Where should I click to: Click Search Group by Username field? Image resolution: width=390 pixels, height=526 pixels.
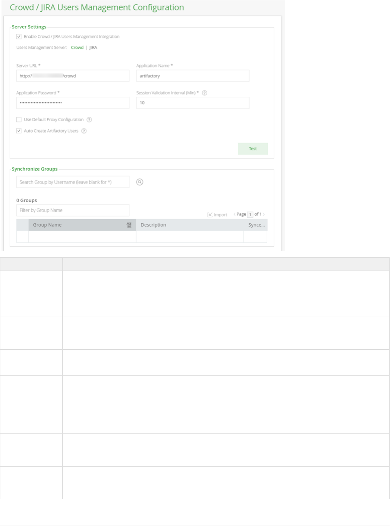73,182
